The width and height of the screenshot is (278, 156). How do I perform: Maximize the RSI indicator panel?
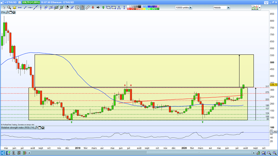(40, 128)
